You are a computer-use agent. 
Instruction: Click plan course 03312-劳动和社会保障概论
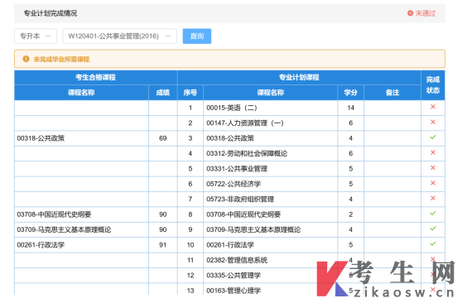pyautogui.click(x=247, y=153)
